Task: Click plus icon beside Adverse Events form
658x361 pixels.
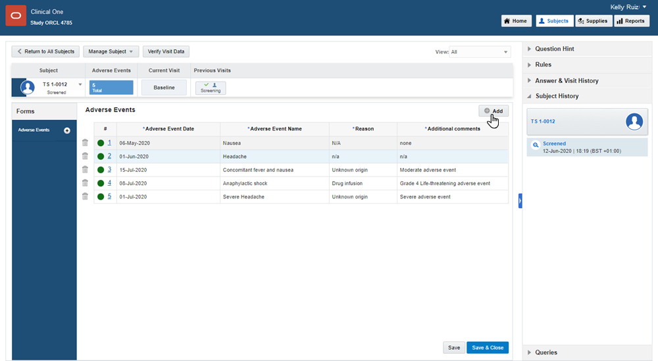Action: pos(66,130)
